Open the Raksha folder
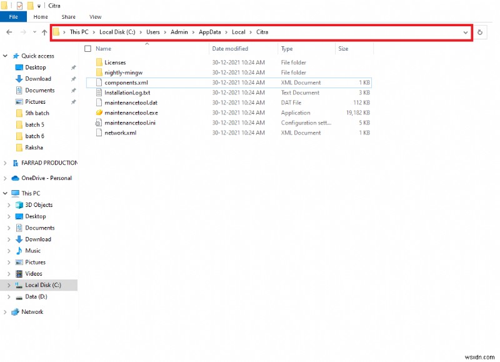 34,148
